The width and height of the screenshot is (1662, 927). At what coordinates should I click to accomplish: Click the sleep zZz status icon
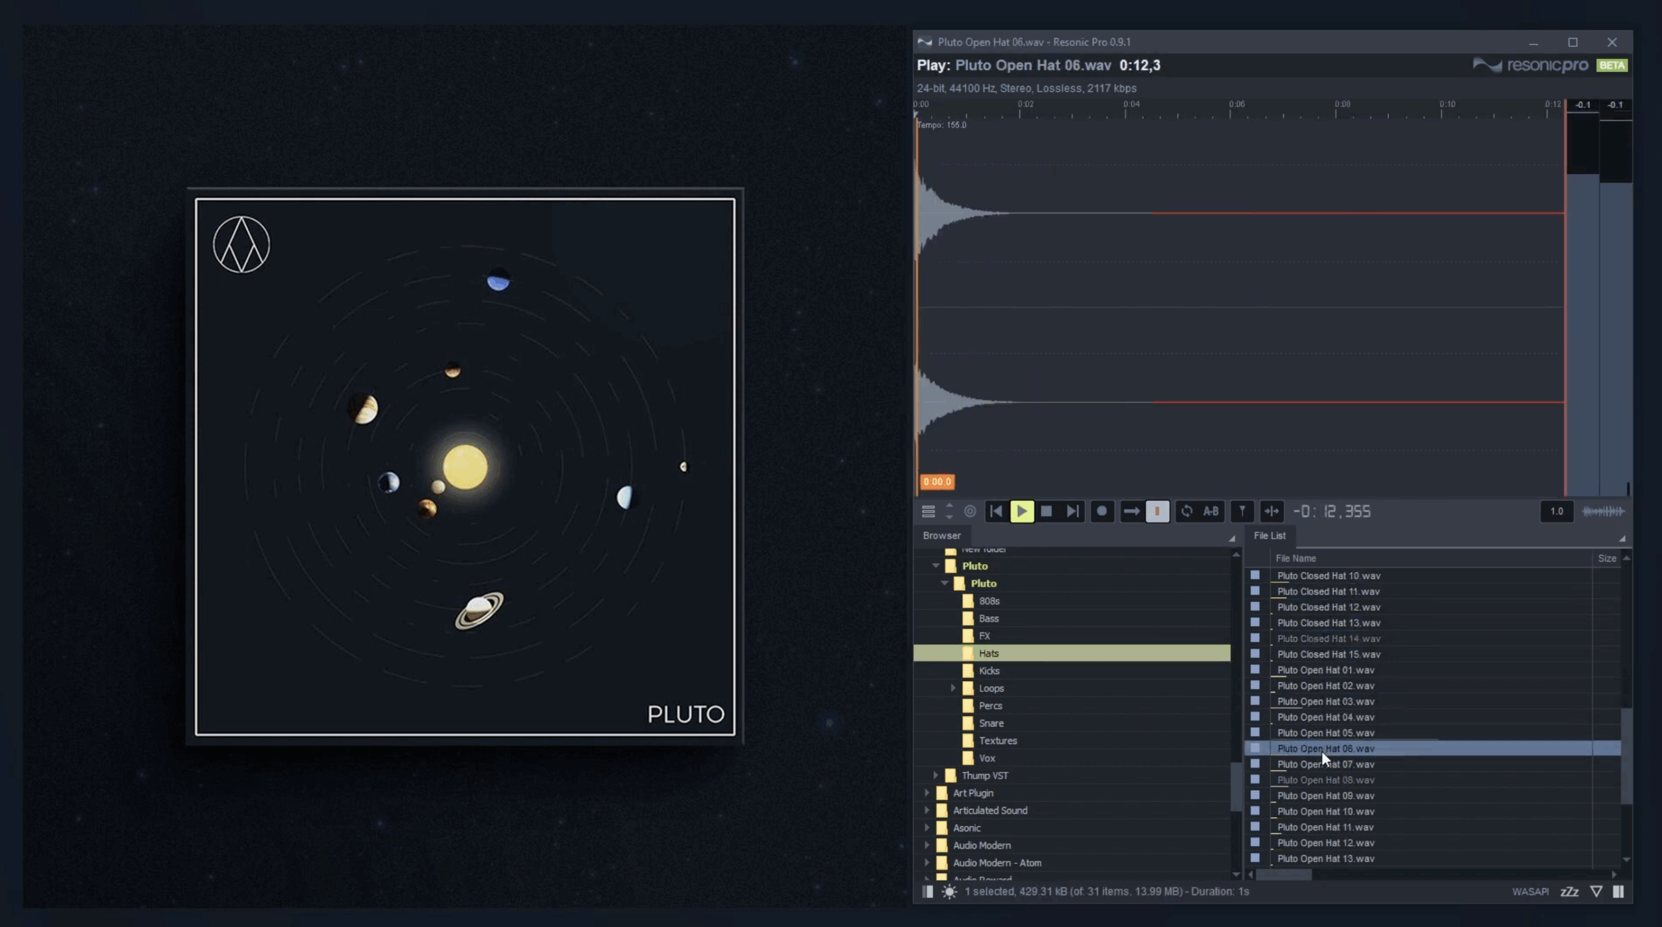click(1569, 891)
